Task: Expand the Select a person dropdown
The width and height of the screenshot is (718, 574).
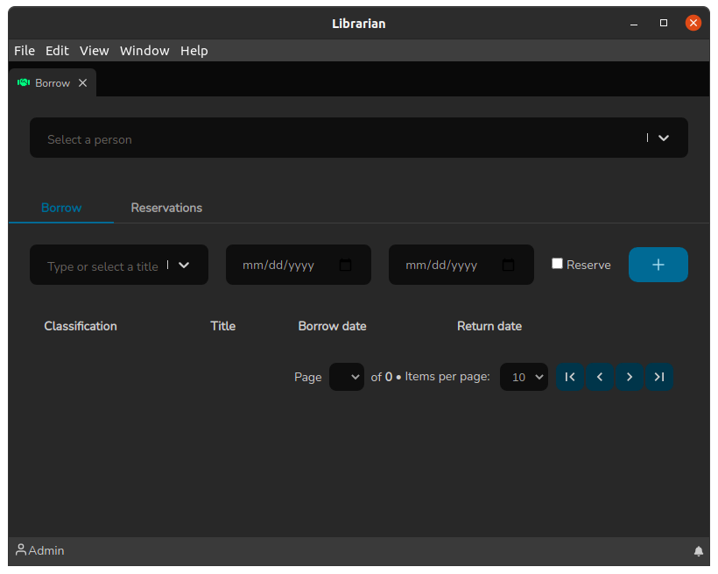Action: 662,138
